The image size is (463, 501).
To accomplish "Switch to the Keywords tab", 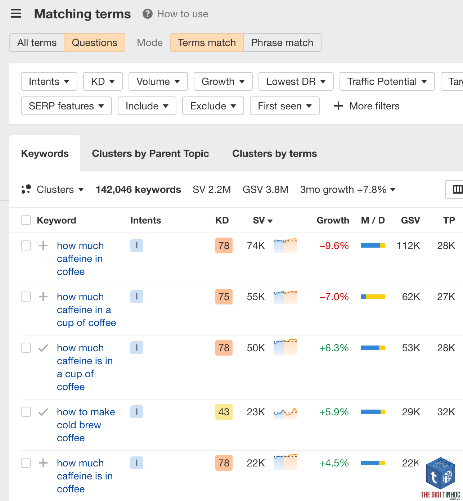I will tap(45, 153).
